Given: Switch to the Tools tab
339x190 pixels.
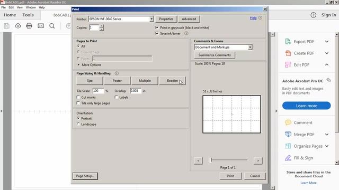Looking at the screenshot, I should (28, 15).
